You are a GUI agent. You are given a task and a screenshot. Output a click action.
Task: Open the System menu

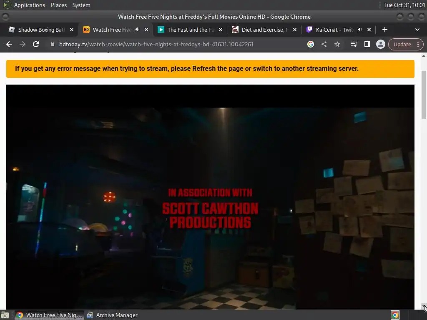(81, 5)
